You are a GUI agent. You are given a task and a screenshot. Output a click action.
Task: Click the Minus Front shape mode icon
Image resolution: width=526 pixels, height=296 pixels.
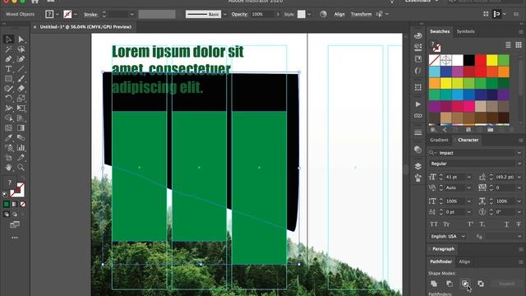[450, 284]
